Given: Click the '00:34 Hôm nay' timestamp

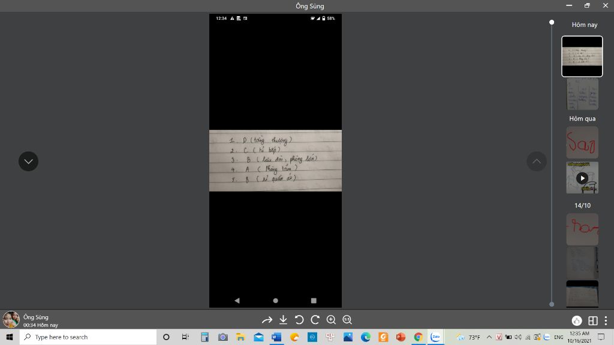Looking at the screenshot, I should pos(40,325).
